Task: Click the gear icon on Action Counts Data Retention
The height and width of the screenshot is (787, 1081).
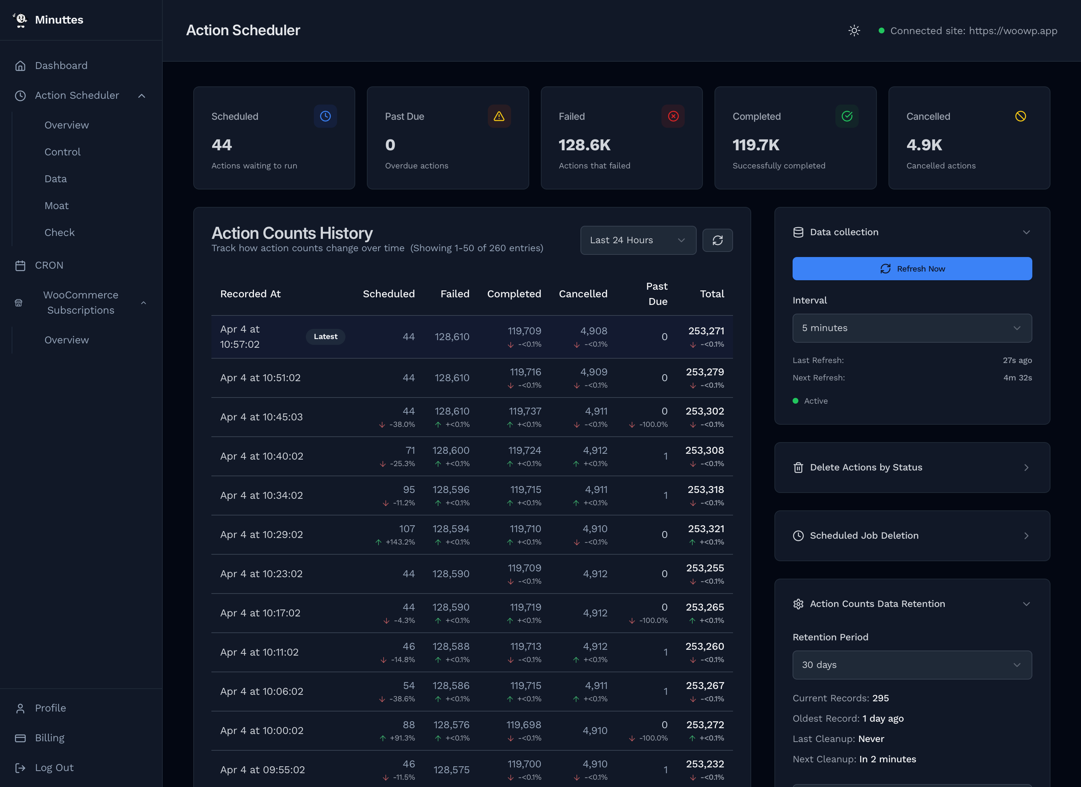Action: point(798,604)
